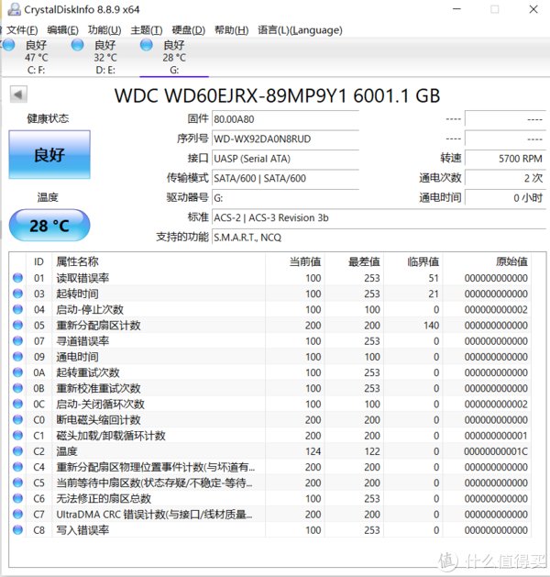Click threshold value 51 in 读取错误率 row
This screenshot has height=577, width=550.
tap(434, 278)
